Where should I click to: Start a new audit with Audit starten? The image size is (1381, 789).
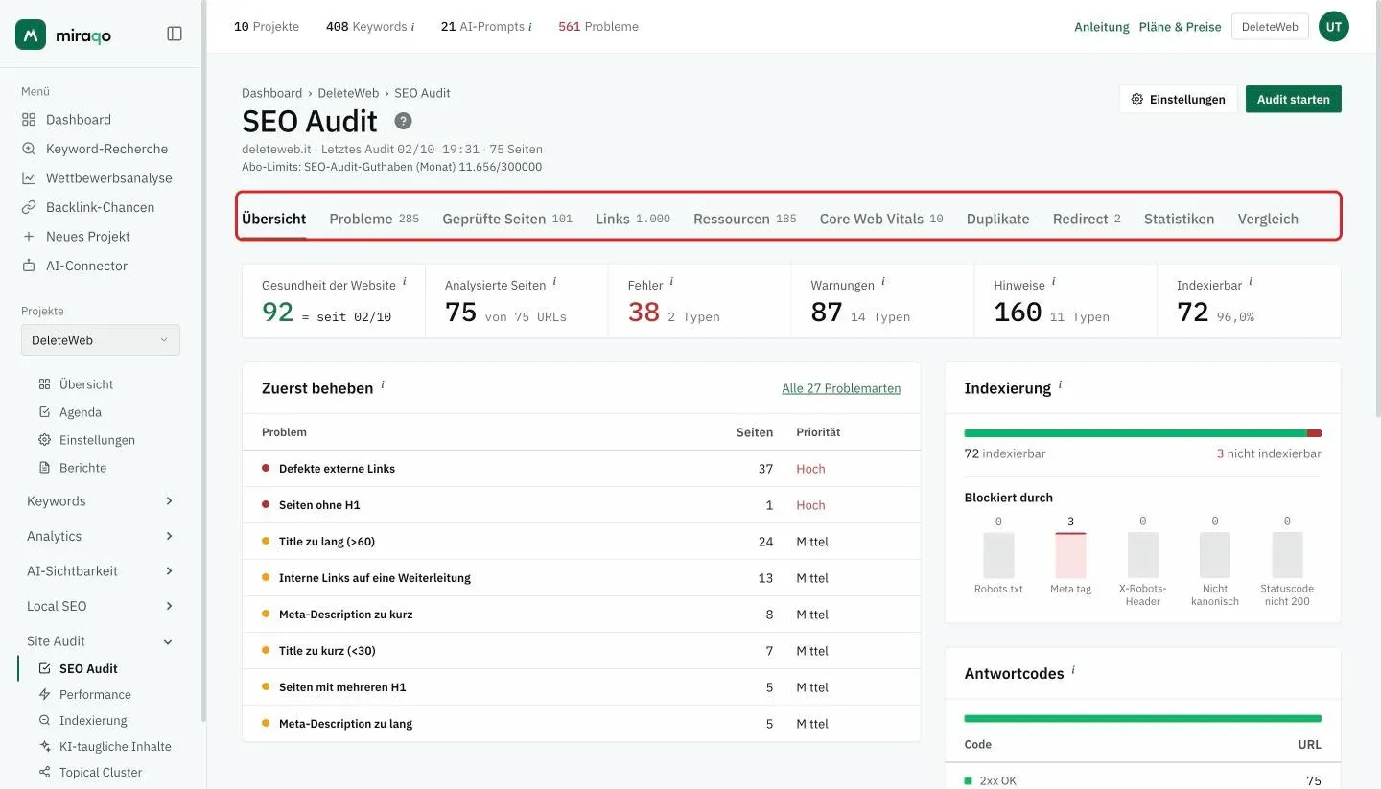(1294, 99)
